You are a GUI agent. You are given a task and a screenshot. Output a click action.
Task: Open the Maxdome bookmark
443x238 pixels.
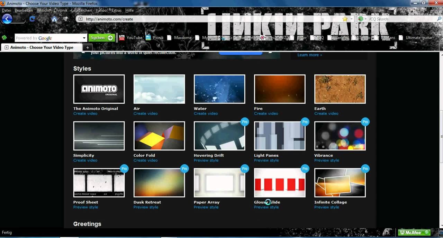tap(180, 38)
